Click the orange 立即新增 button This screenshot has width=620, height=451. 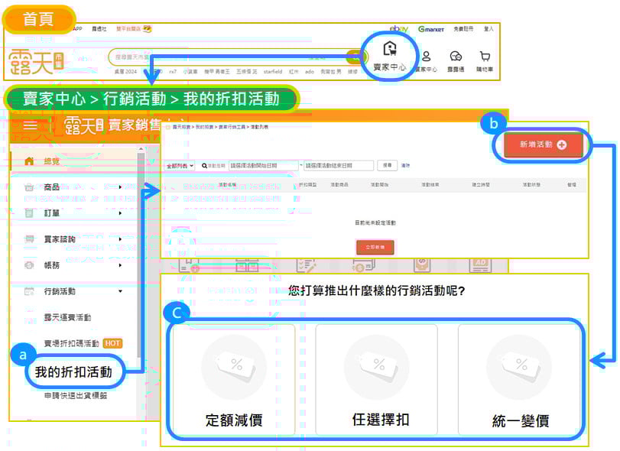point(375,247)
